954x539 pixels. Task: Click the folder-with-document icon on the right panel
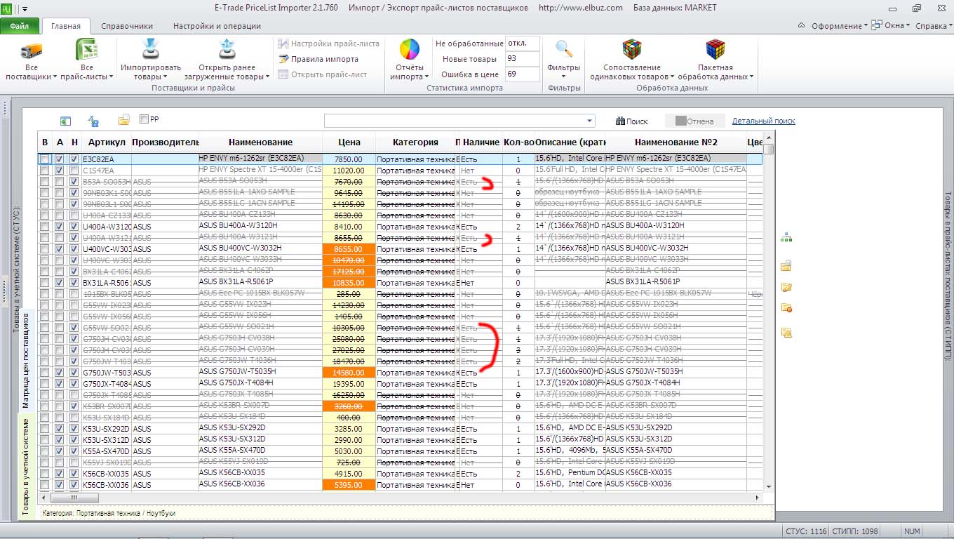coord(786,265)
